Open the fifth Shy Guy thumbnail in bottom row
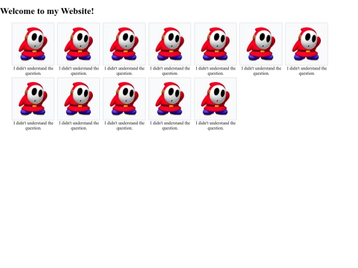Viewport: 358px width, 268px height. (x=215, y=99)
